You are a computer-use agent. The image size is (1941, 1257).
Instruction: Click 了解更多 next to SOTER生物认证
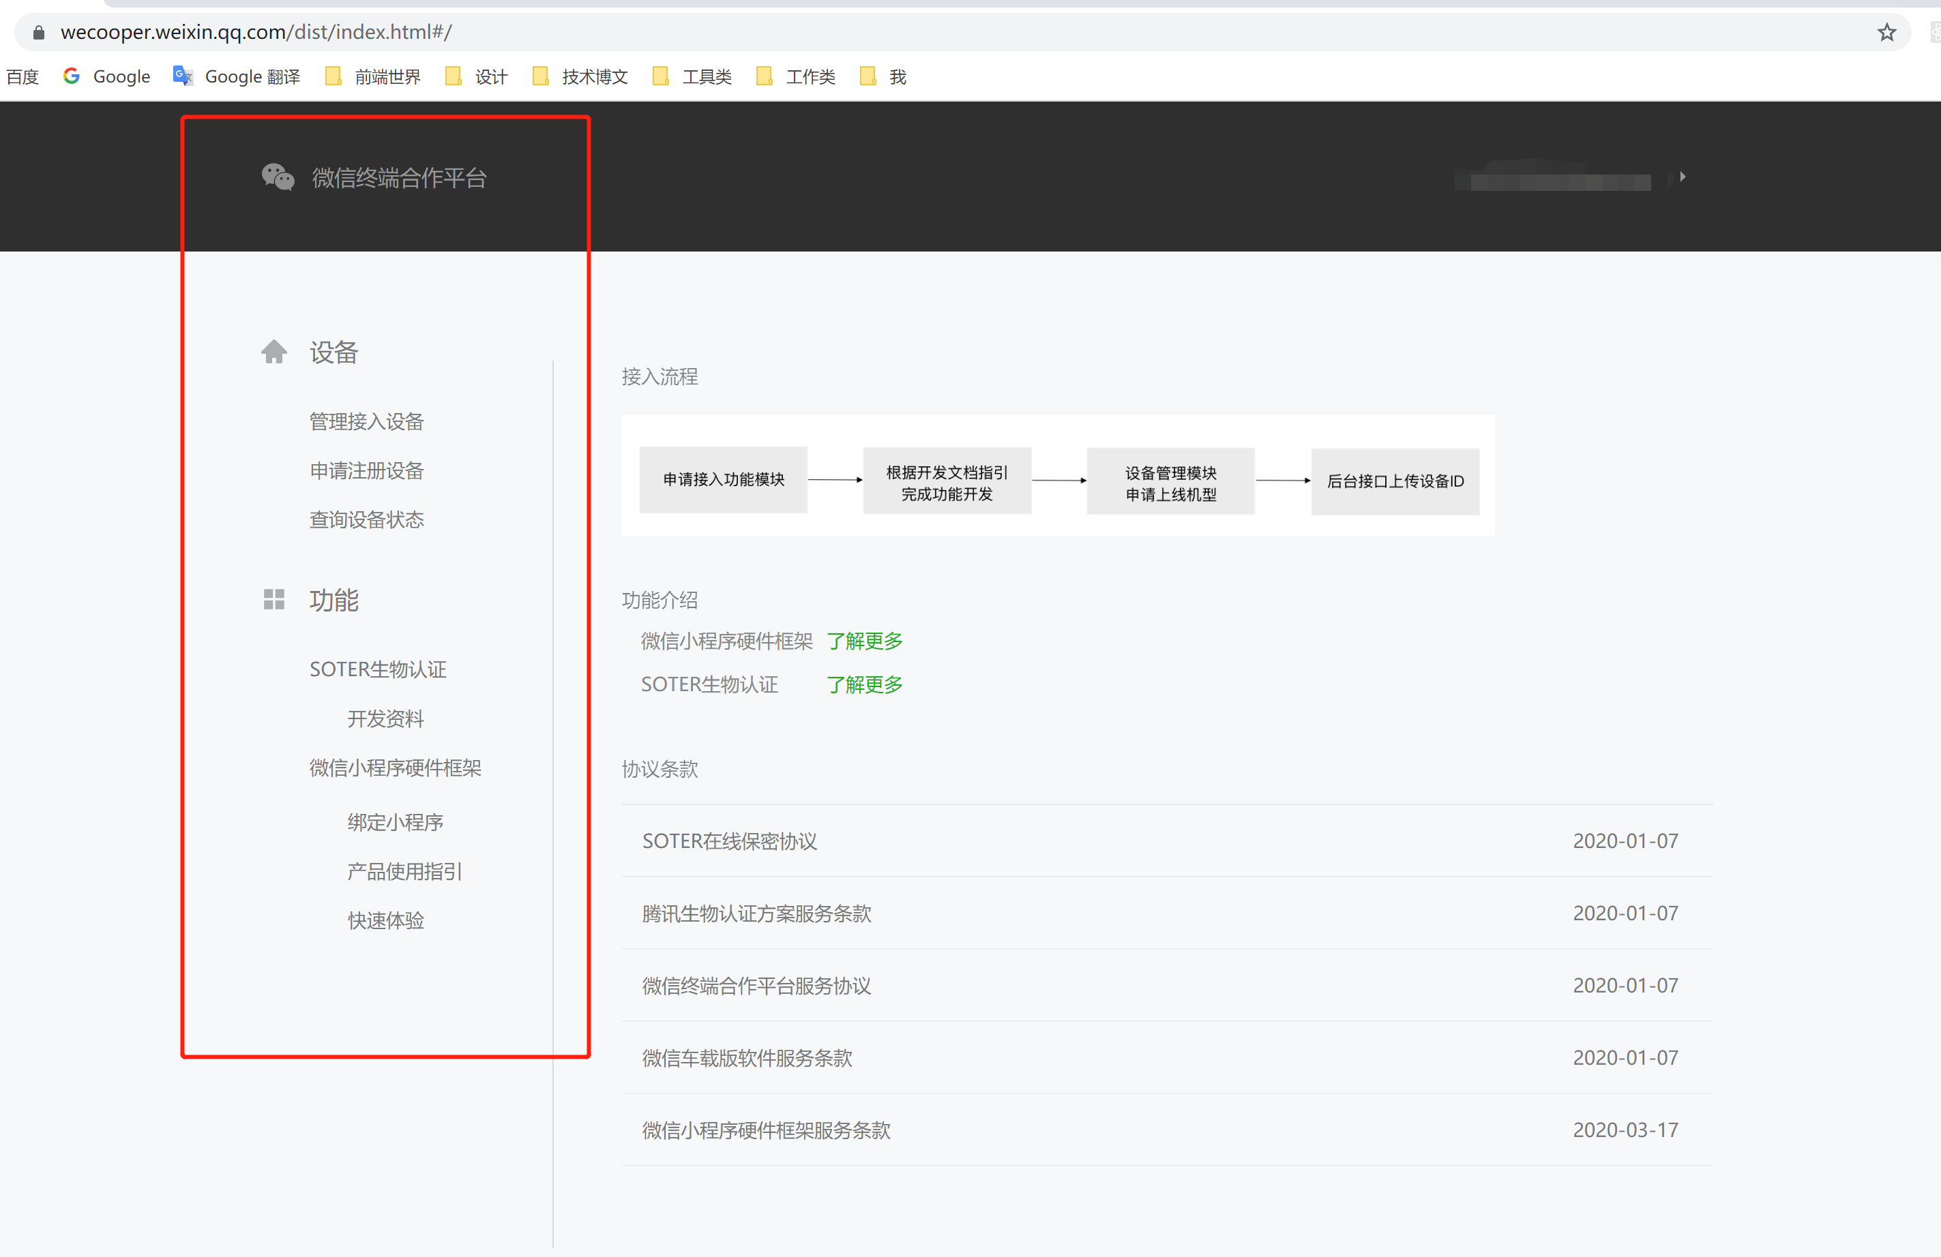point(865,684)
